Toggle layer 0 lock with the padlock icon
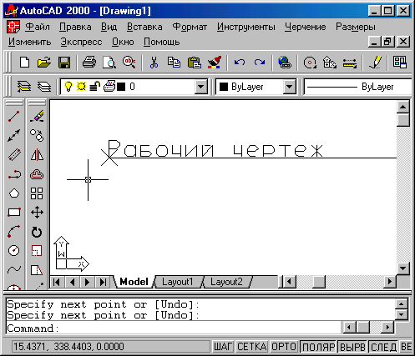 coord(94,87)
